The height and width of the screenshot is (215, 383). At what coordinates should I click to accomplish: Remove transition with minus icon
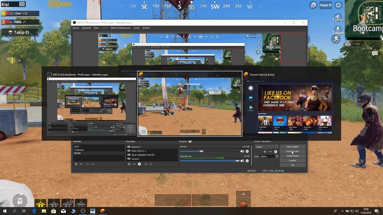[270, 152]
